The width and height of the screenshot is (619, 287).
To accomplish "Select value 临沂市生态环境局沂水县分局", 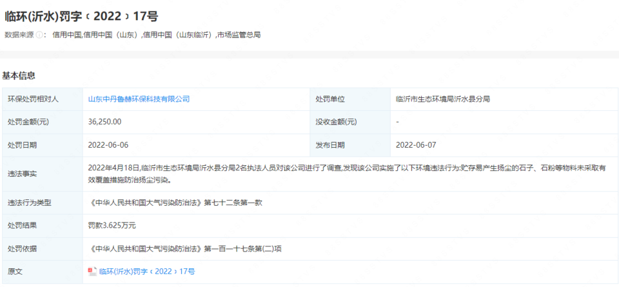I will (443, 99).
